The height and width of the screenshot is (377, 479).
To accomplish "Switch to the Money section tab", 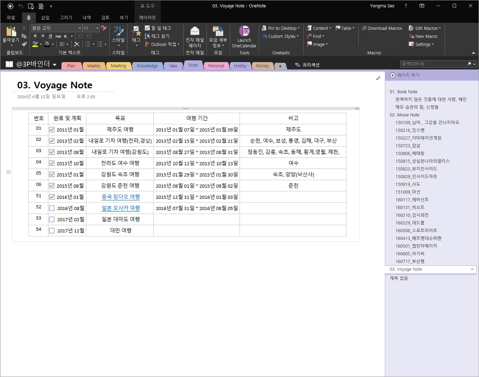I will click(262, 65).
